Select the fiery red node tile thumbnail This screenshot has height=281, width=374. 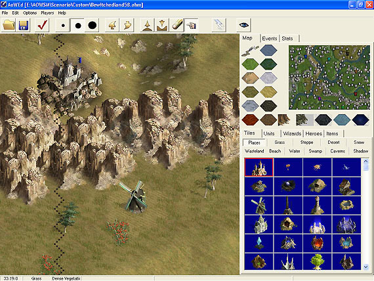tap(317, 244)
